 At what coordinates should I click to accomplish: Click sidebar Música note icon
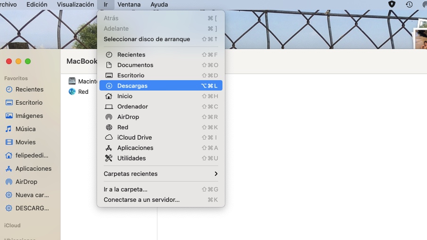[x=8, y=129]
